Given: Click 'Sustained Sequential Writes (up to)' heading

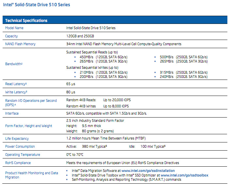Looking at the screenshot, I should click(x=92, y=68).
